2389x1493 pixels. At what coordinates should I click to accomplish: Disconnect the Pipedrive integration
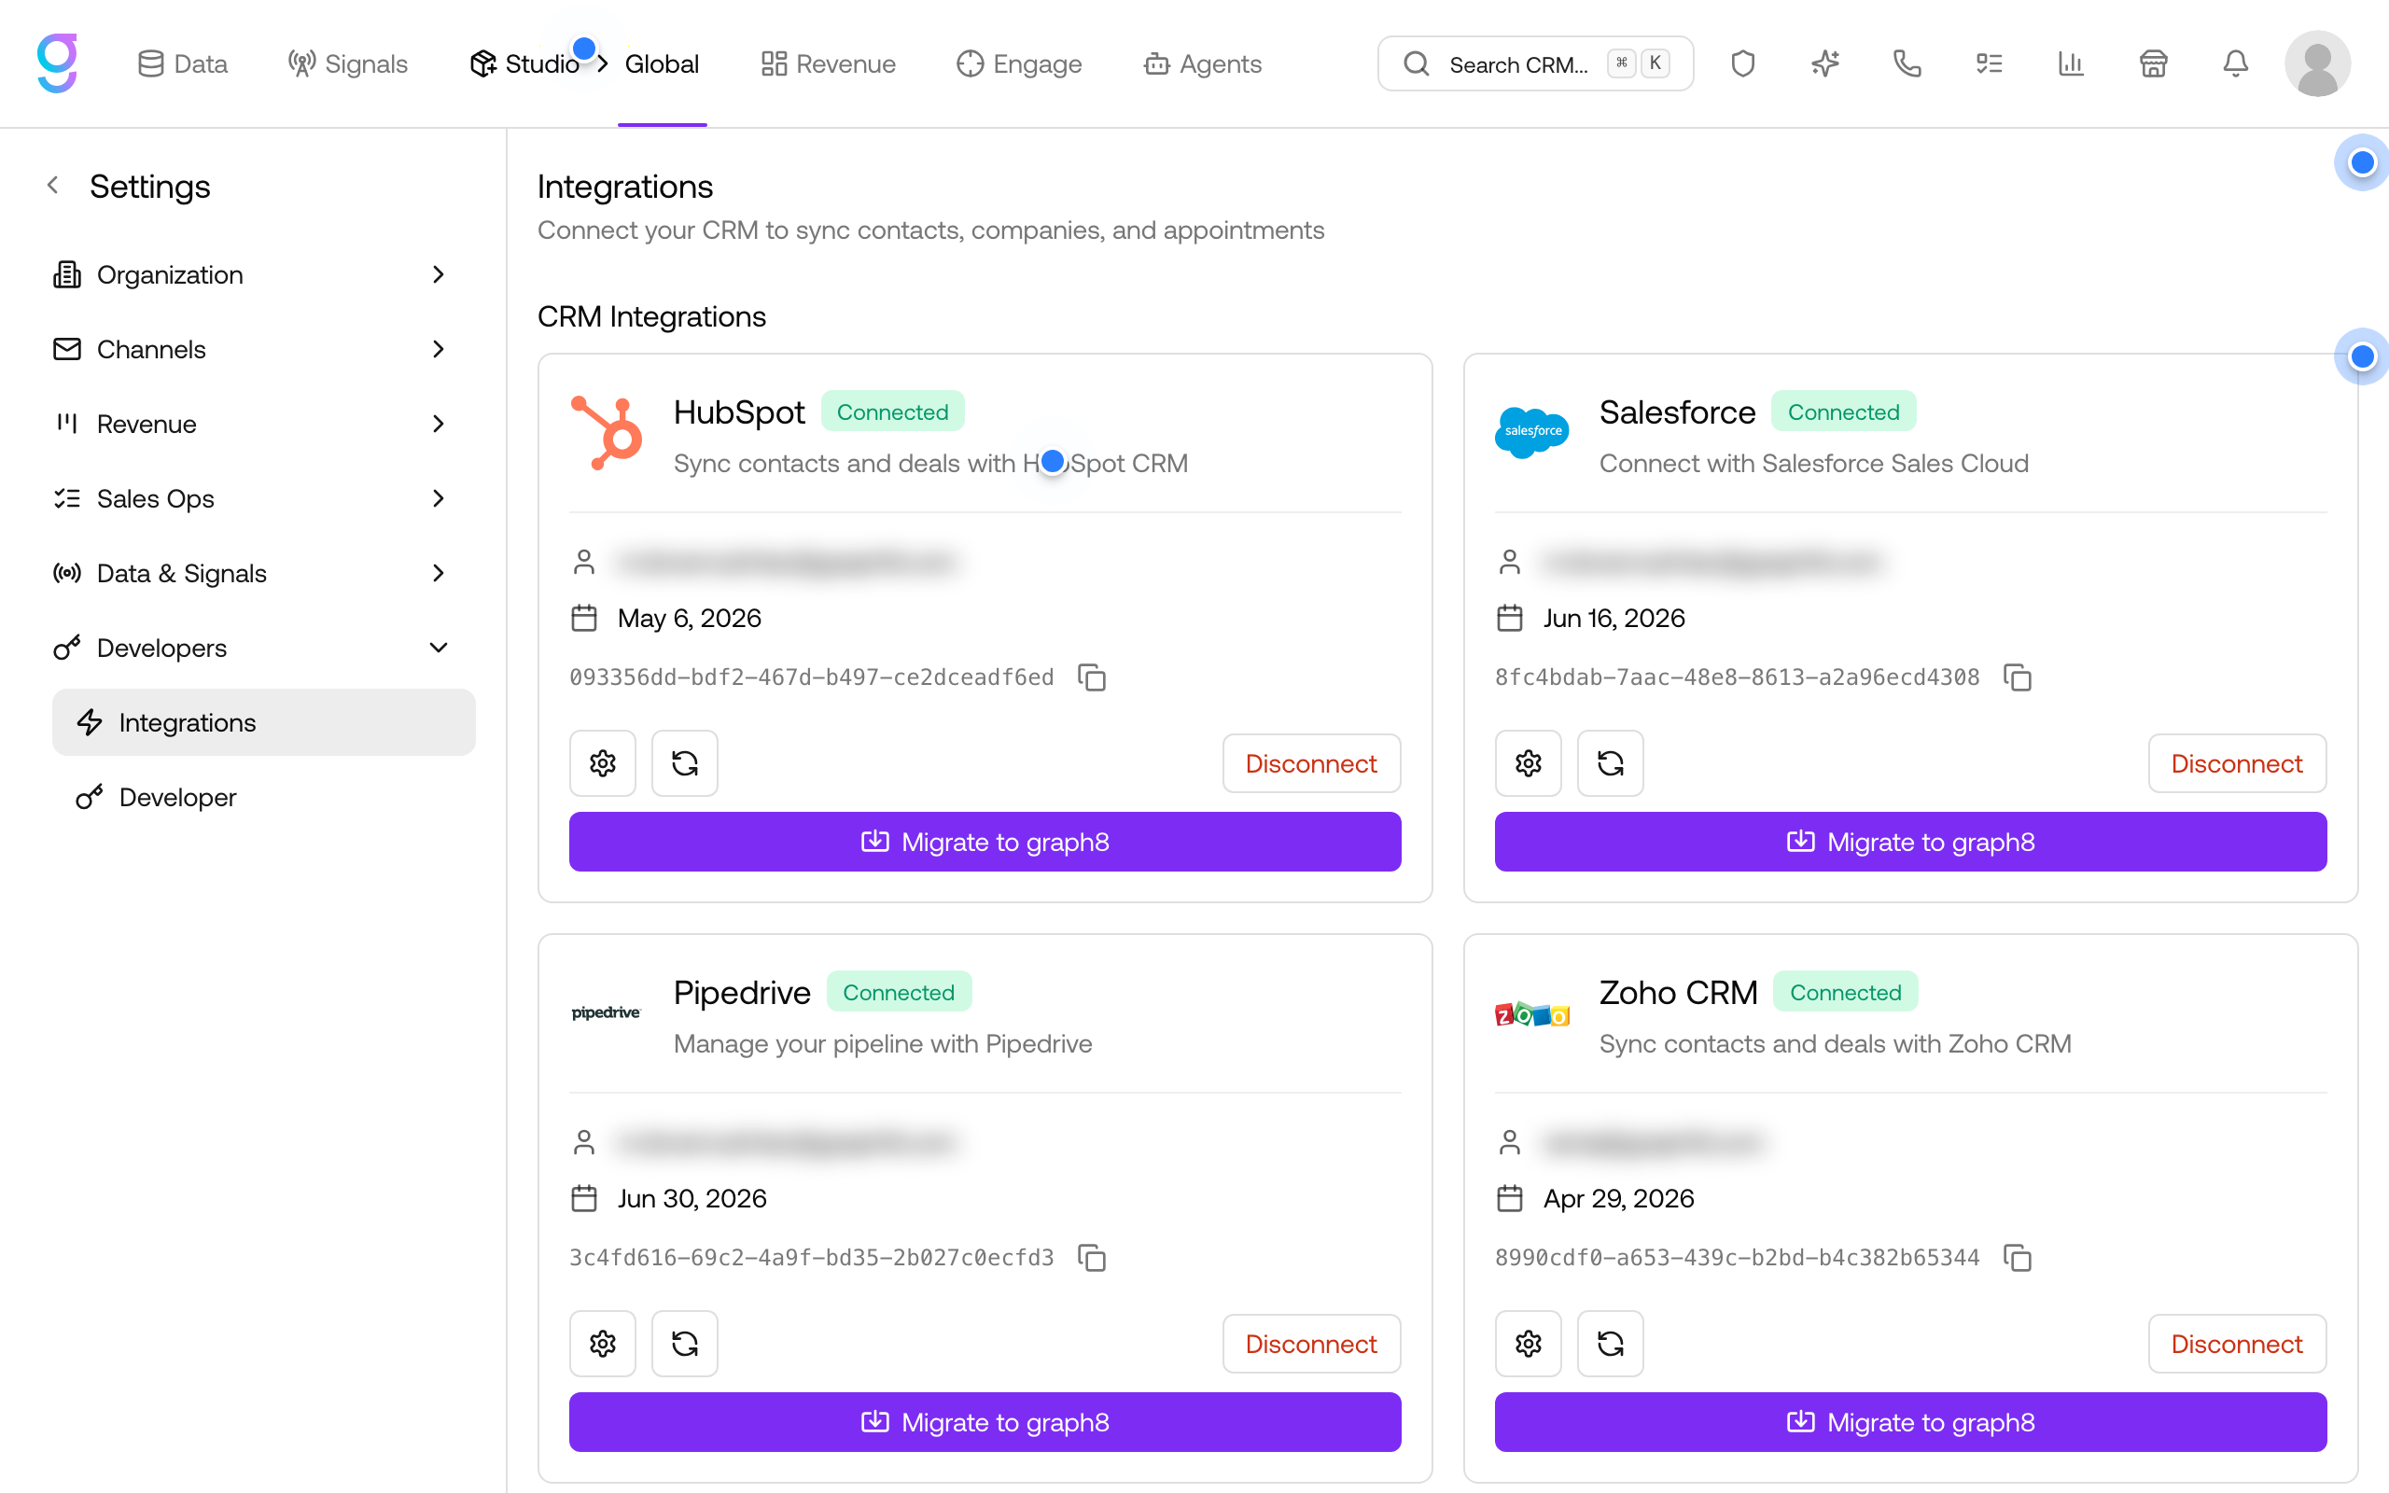(1311, 1343)
